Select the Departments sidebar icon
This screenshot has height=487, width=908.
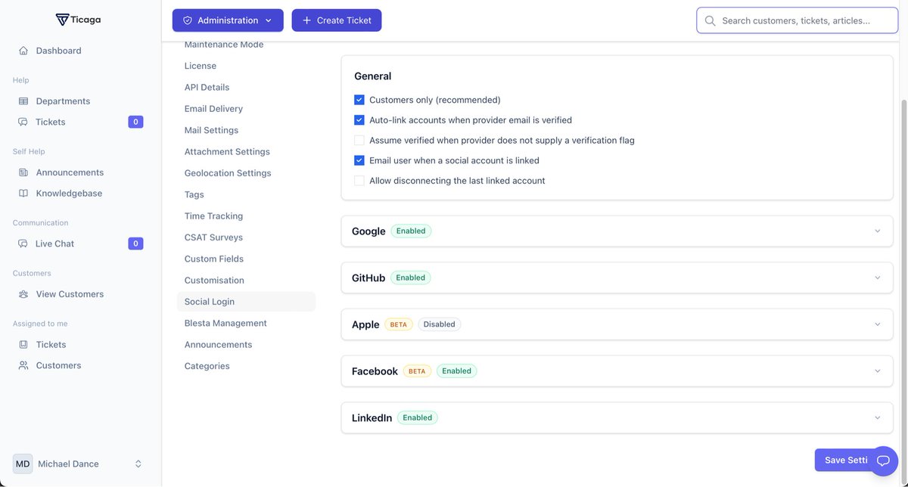point(22,101)
